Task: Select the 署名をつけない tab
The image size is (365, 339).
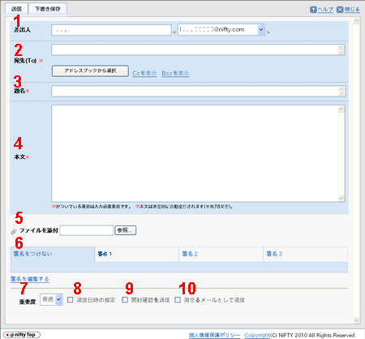Action: coord(53,254)
